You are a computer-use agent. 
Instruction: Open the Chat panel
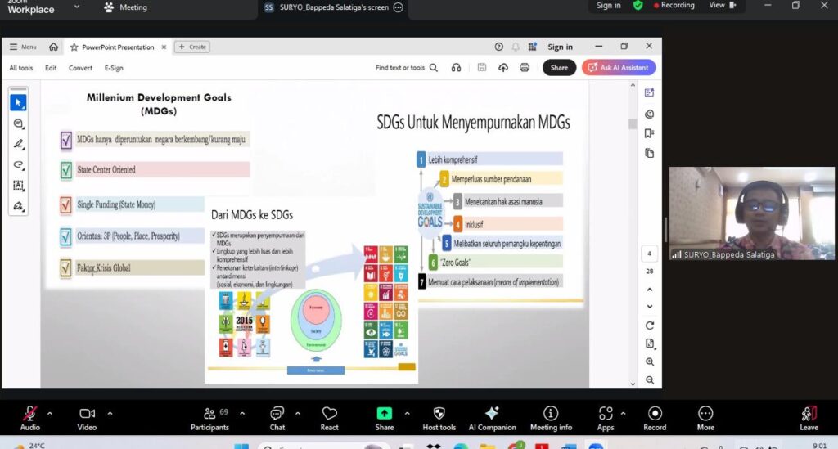pos(277,418)
